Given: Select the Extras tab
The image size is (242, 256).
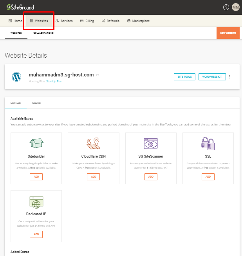Looking at the screenshot, I should [x=16, y=103].
